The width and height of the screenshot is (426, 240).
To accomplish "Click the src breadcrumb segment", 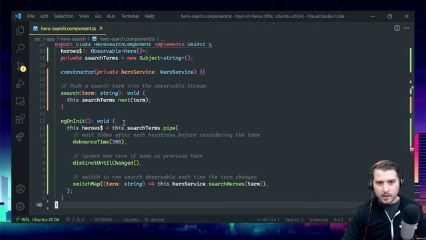I will [37, 39].
